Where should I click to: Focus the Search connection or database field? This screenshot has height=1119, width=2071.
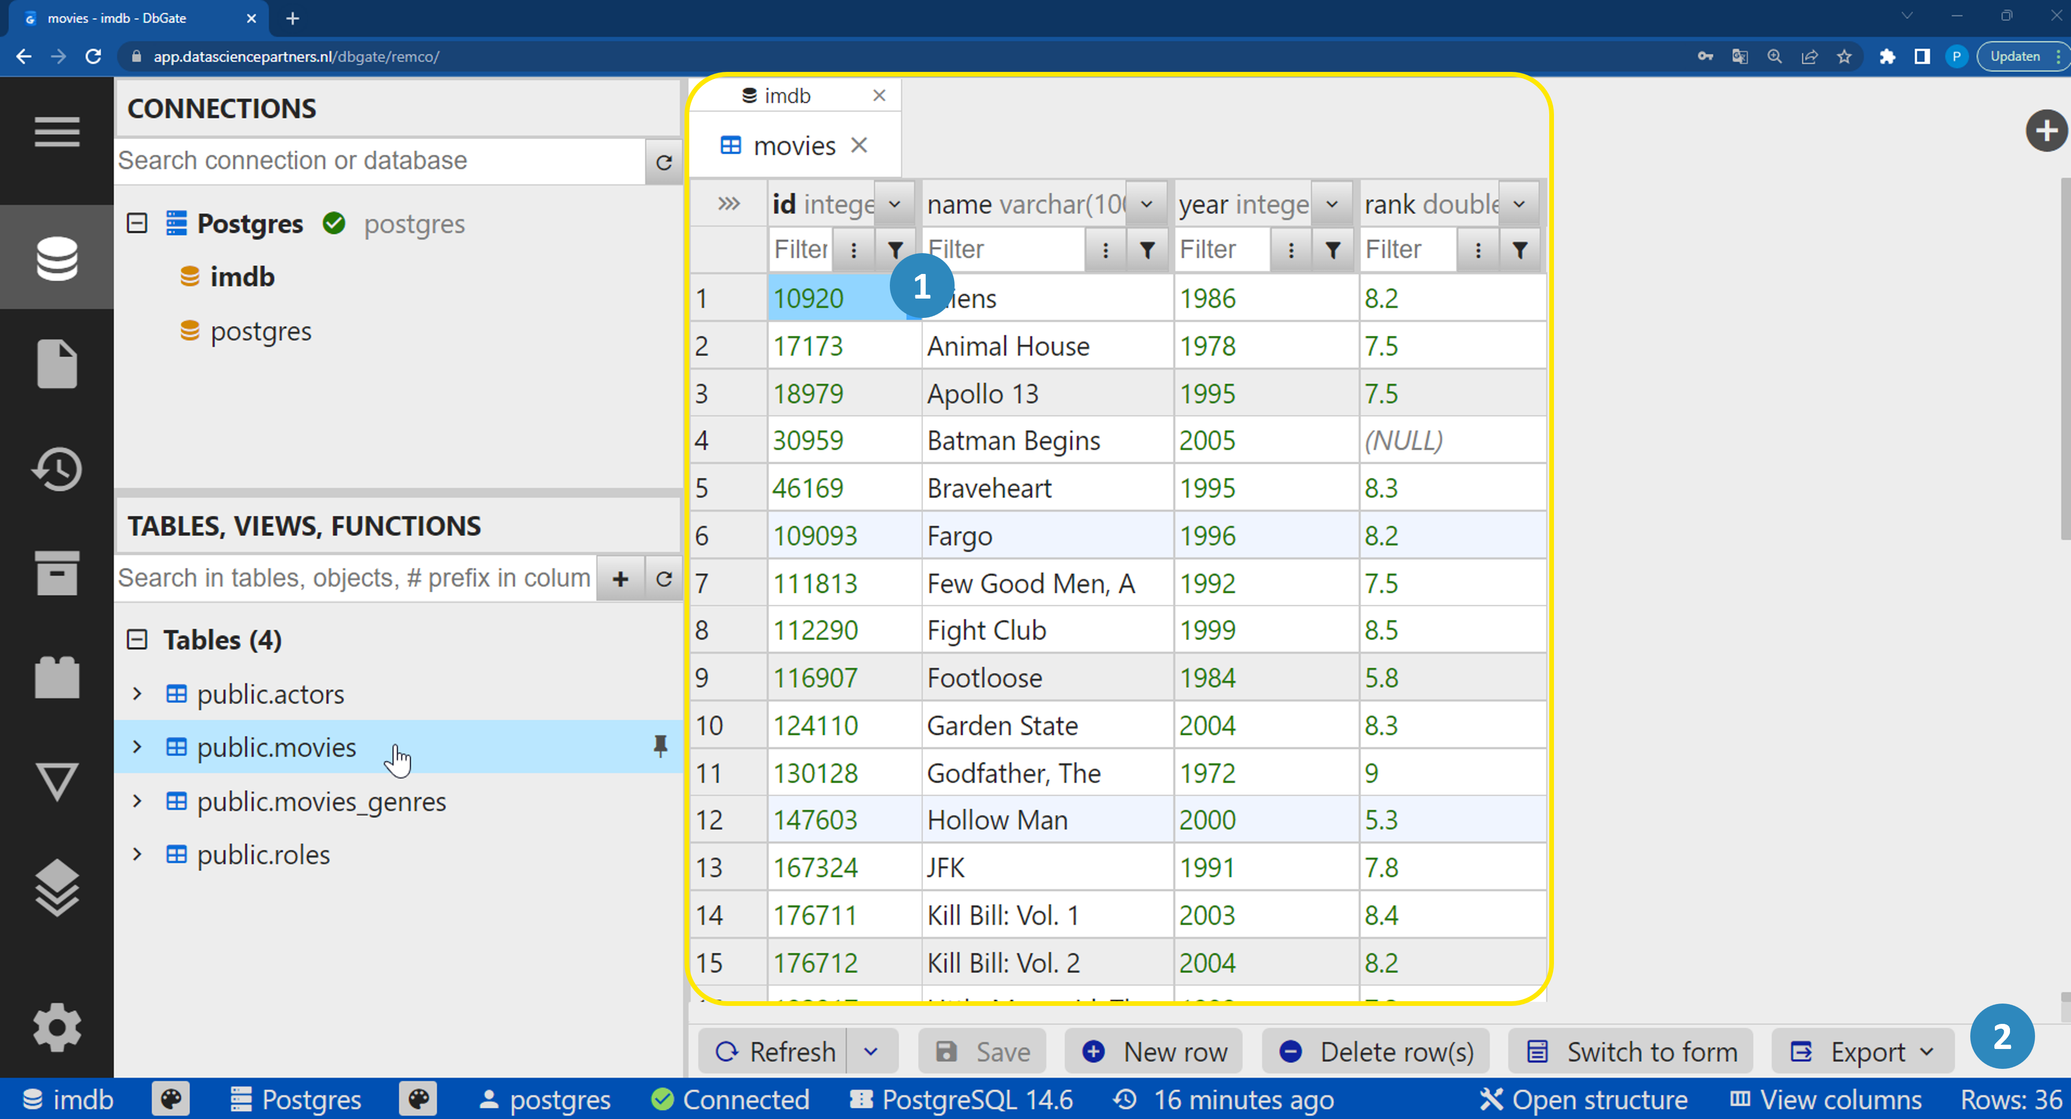coord(379,161)
